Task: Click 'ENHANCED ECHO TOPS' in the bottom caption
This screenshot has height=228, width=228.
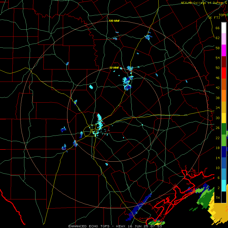Action: click(x=89, y=226)
